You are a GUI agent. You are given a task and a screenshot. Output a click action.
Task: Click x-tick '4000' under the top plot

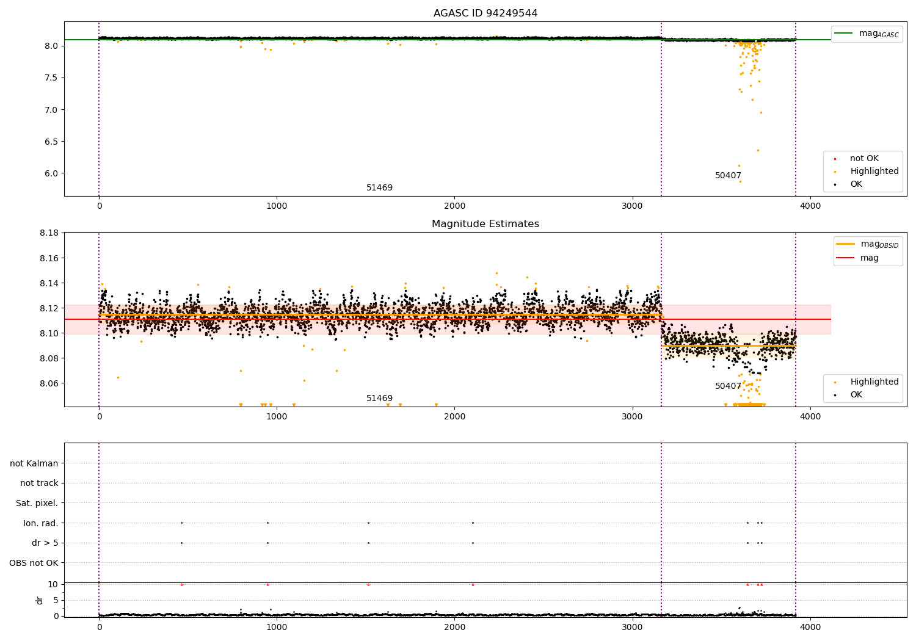coord(810,206)
